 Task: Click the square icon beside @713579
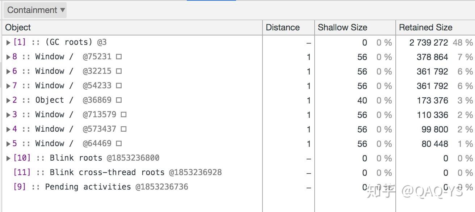point(123,115)
